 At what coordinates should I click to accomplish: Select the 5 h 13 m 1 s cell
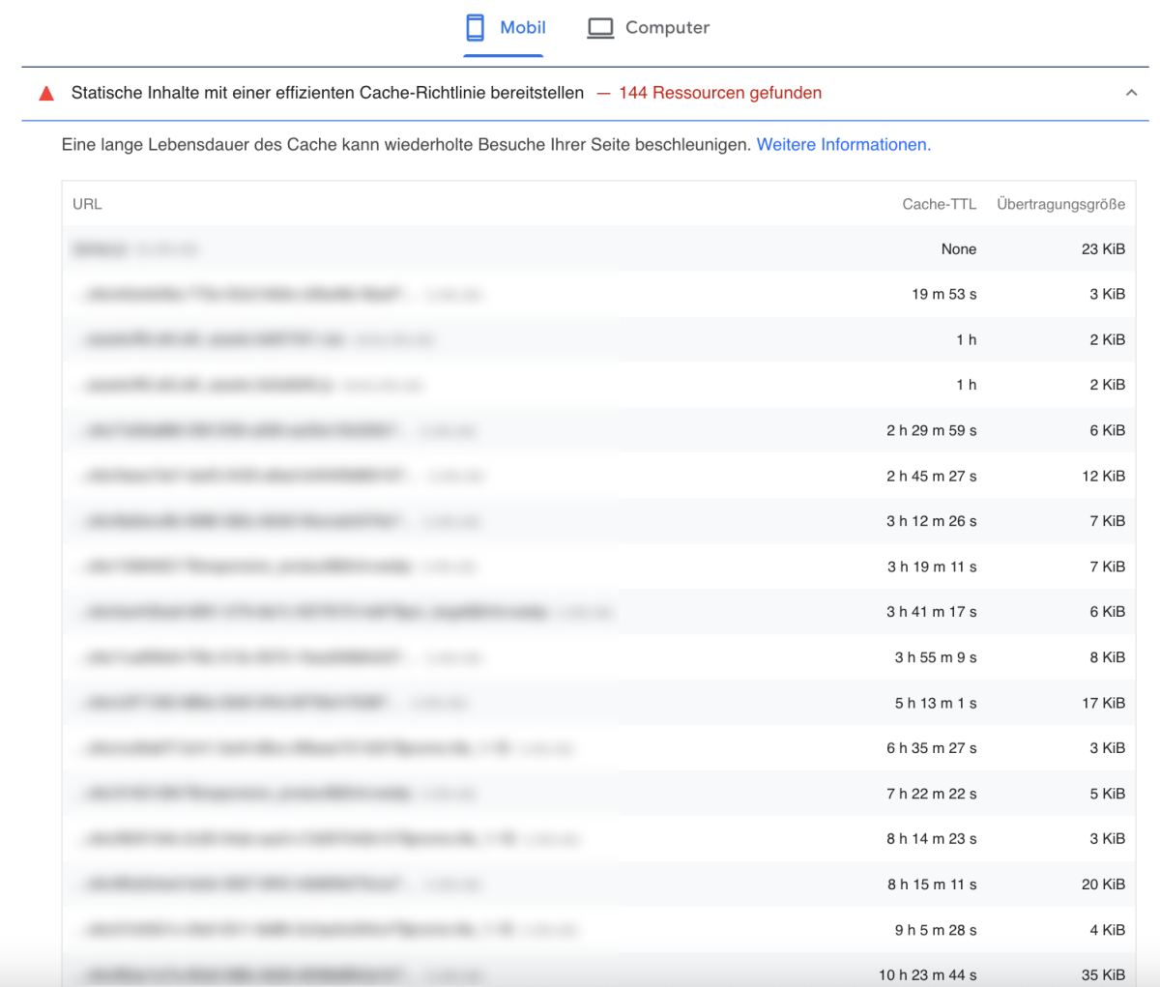point(936,703)
